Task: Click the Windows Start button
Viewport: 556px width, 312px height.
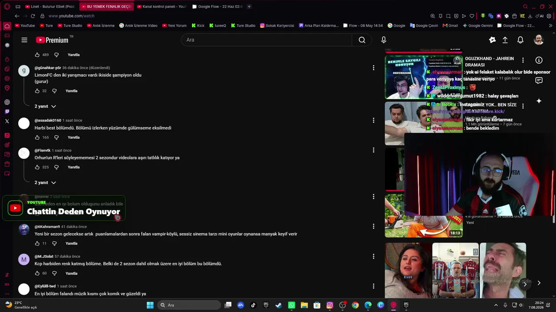Action: pos(150,305)
